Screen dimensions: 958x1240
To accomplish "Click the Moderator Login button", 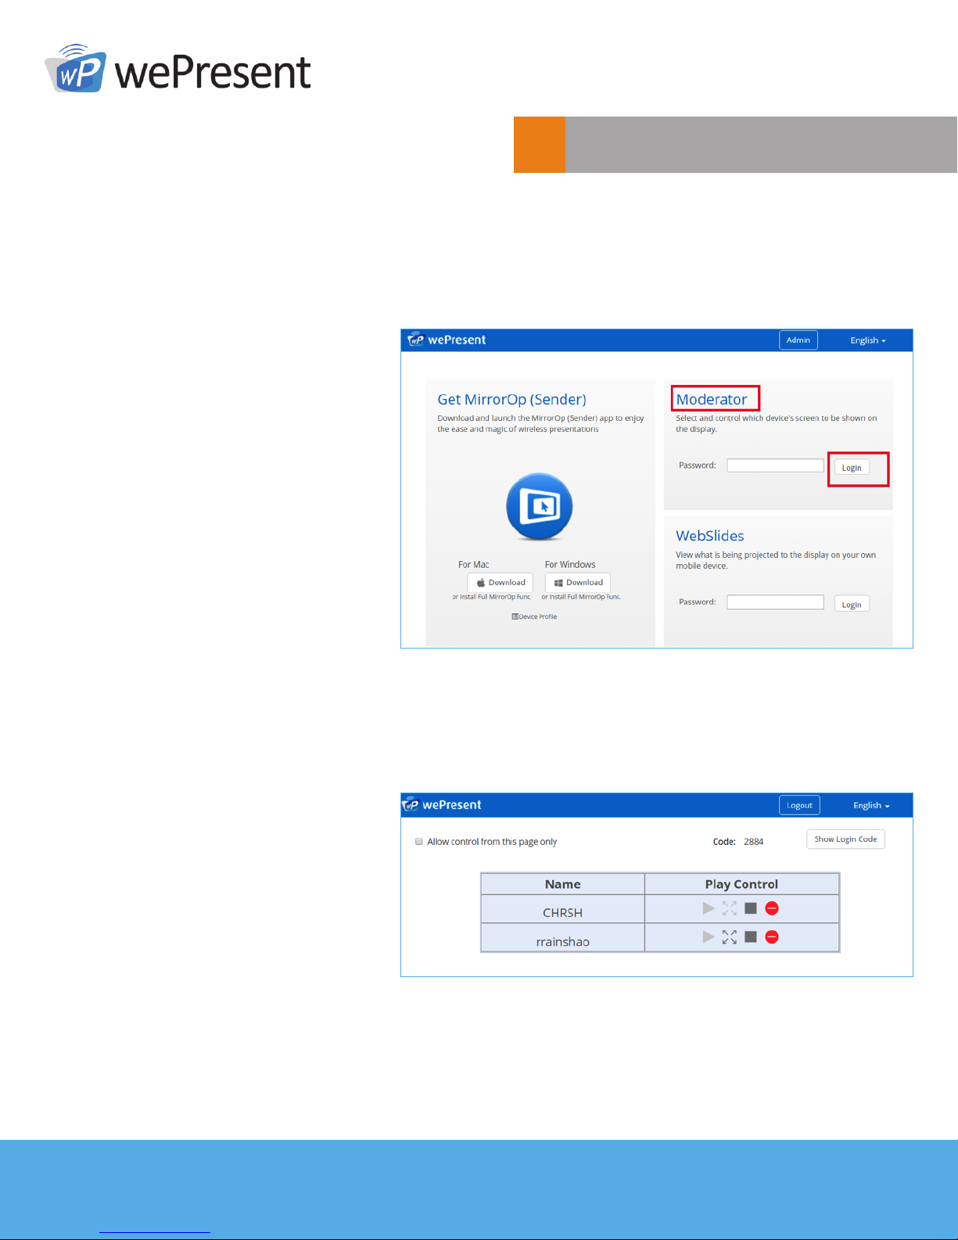I will [x=852, y=467].
